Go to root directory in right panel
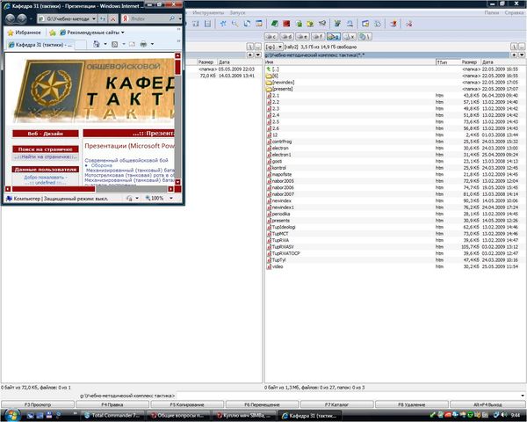 coord(514,47)
